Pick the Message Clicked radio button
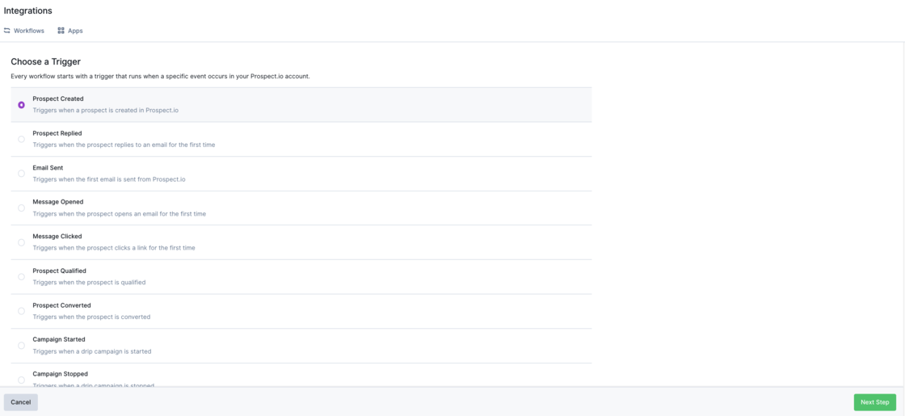Viewport: 905px width, 416px height. pos(21,242)
